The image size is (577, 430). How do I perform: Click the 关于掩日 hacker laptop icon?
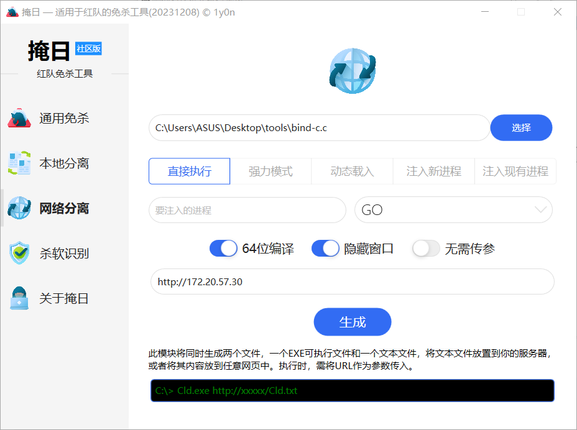point(19,298)
